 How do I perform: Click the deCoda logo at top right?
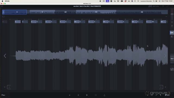click(x=154, y=6)
